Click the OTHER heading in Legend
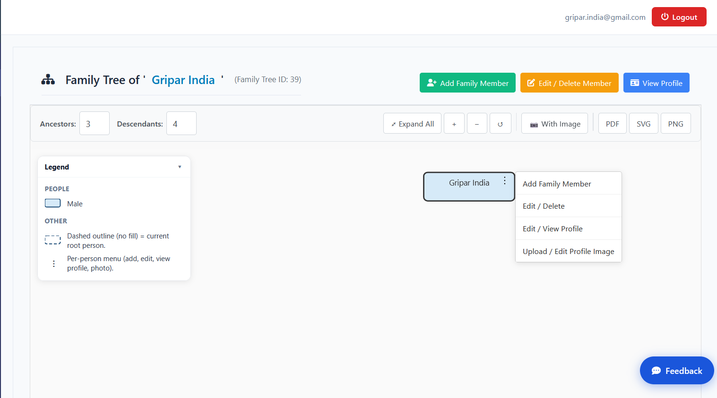The width and height of the screenshot is (717, 398). (56, 220)
